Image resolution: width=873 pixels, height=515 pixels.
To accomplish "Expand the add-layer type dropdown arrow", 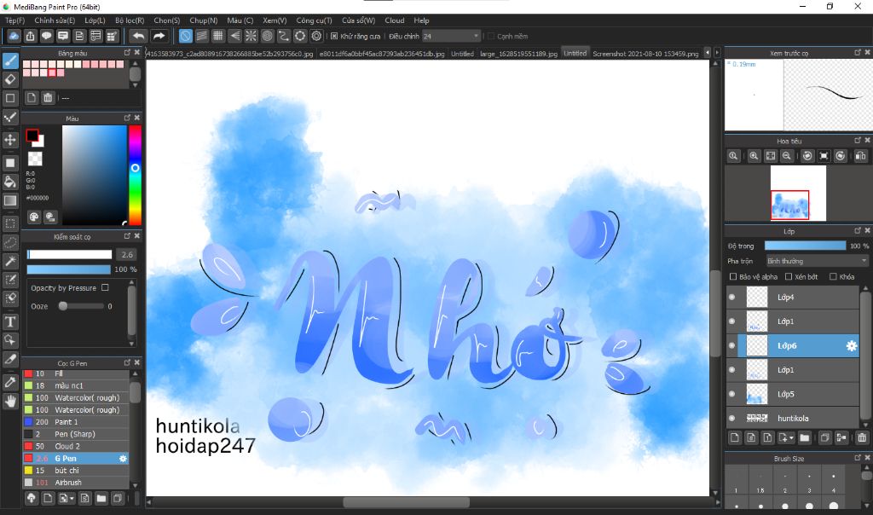I will pos(791,438).
